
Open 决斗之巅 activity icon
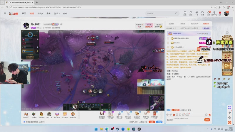[49, 115]
